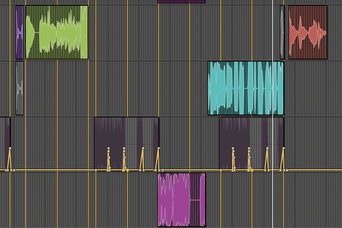The width and height of the screenshot is (342, 228).
Task: Select the narrow purple clip beside the green clip
Action: click(x=20, y=32)
